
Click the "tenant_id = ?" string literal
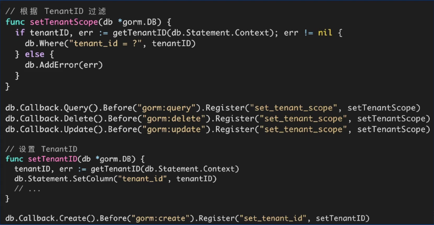click(x=108, y=43)
